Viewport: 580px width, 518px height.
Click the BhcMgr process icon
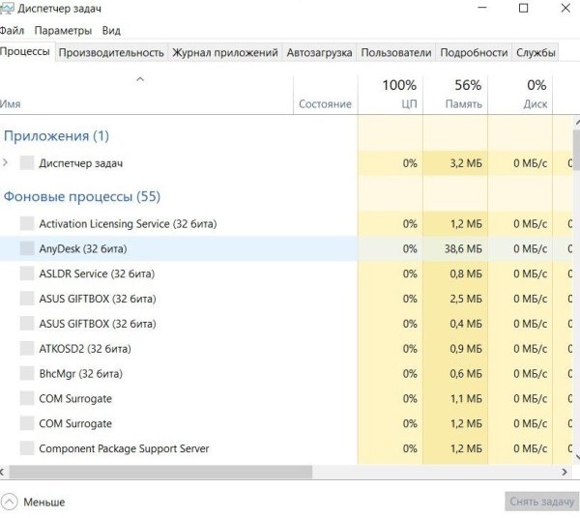point(26,373)
